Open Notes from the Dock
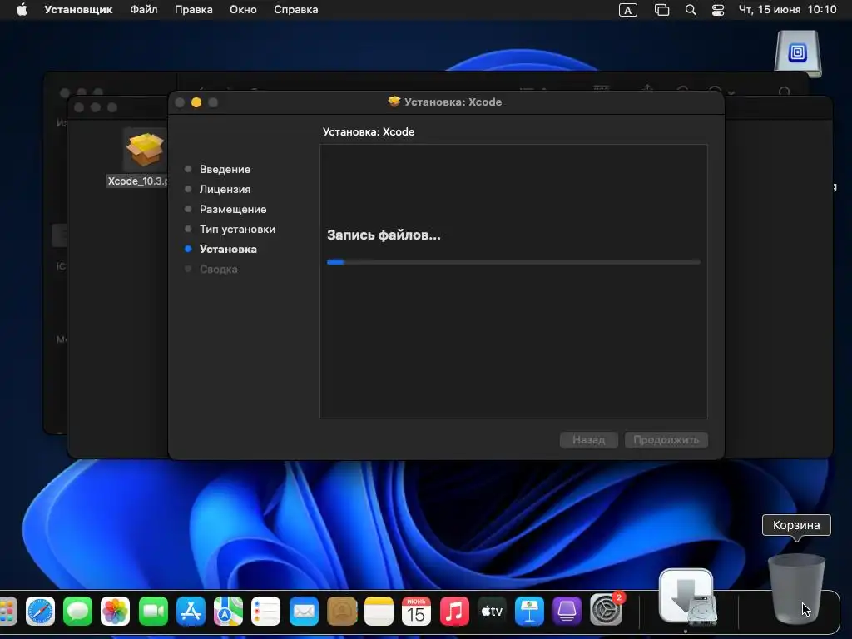Image resolution: width=852 pixels, height=639 pixels. click(379, 611)
